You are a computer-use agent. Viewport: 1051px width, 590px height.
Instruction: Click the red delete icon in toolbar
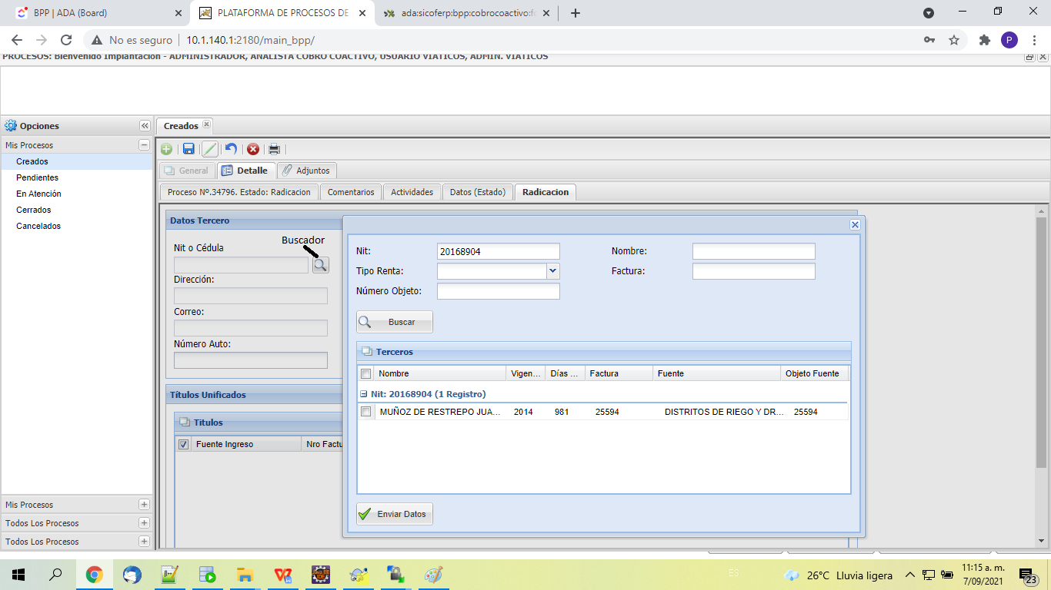pyautogui.click(x=252, y=149)
